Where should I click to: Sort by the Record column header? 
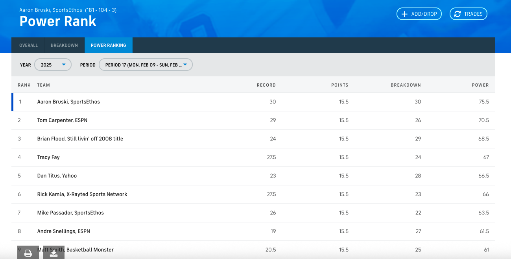[266, 85]
